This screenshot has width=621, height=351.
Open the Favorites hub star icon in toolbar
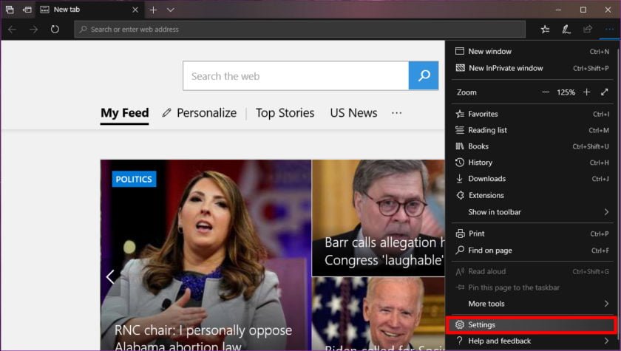[545, 30]
